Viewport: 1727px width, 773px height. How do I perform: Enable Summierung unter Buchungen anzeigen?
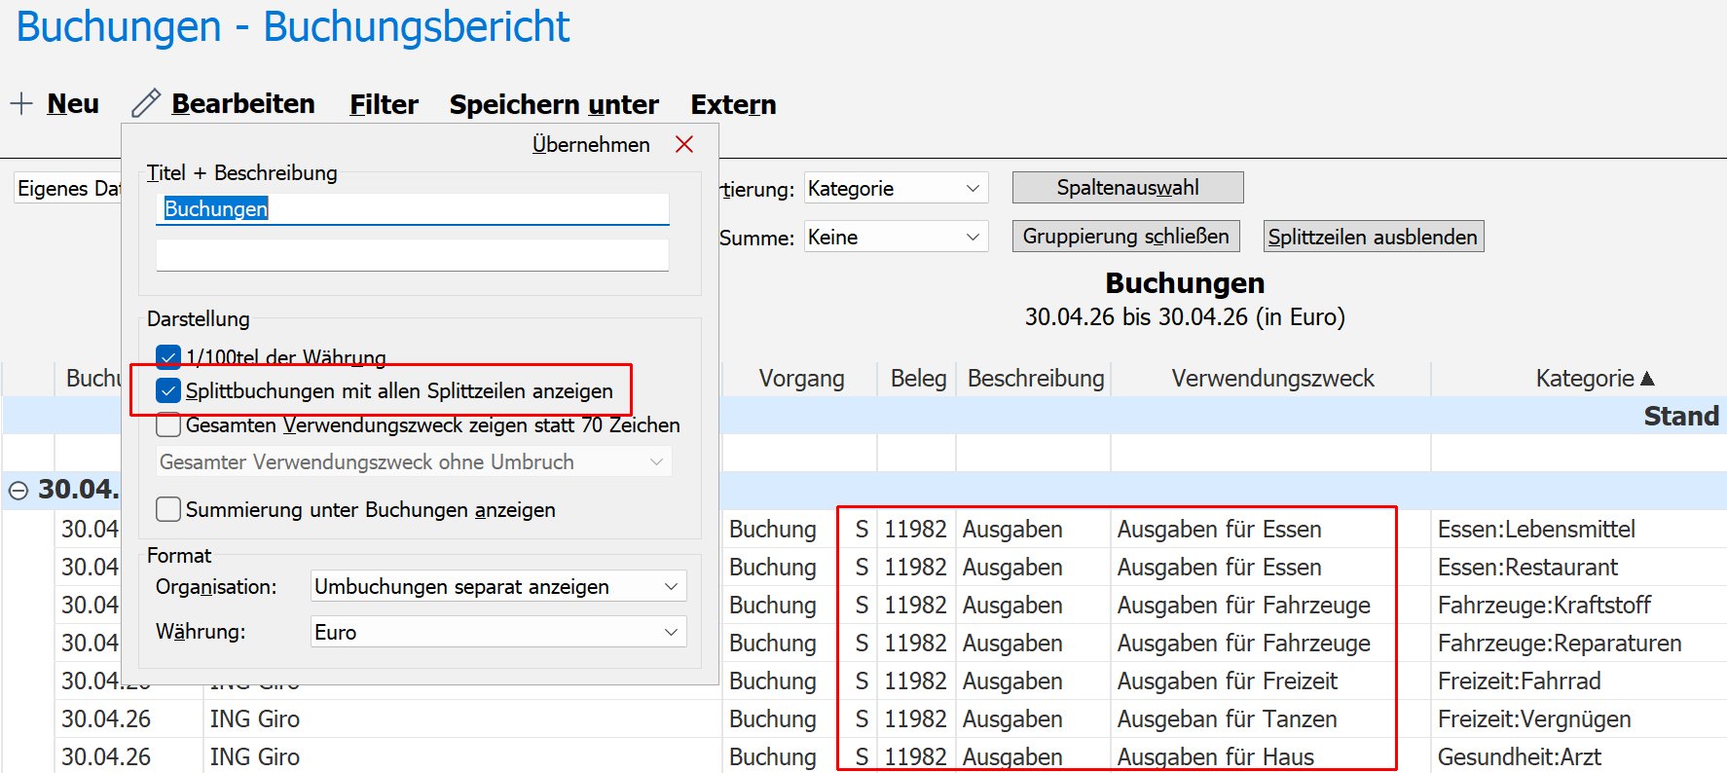pos(168,509)
